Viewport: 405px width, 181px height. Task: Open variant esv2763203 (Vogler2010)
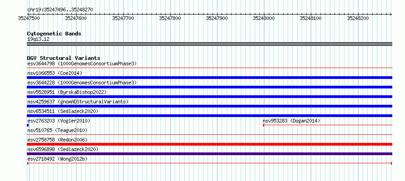click(59, 121)
